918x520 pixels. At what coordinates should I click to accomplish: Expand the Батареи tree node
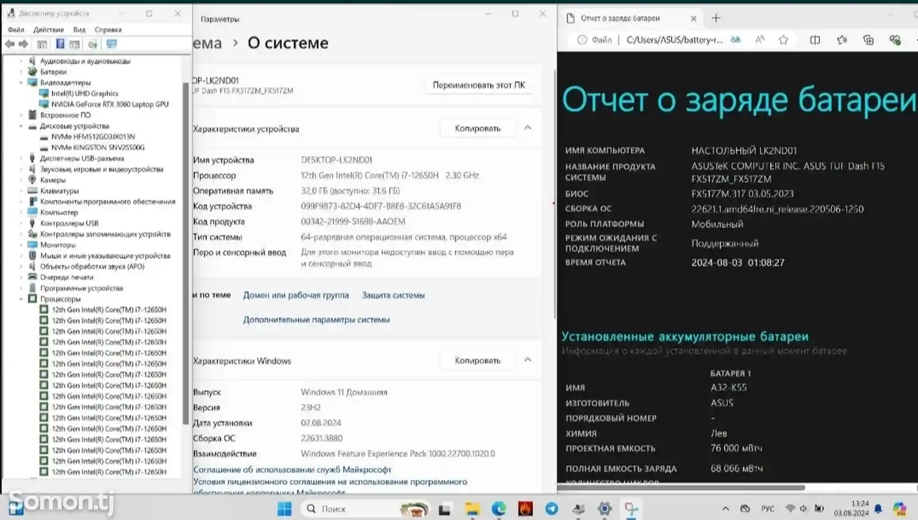pyautogui.click(x=21, y=72)
